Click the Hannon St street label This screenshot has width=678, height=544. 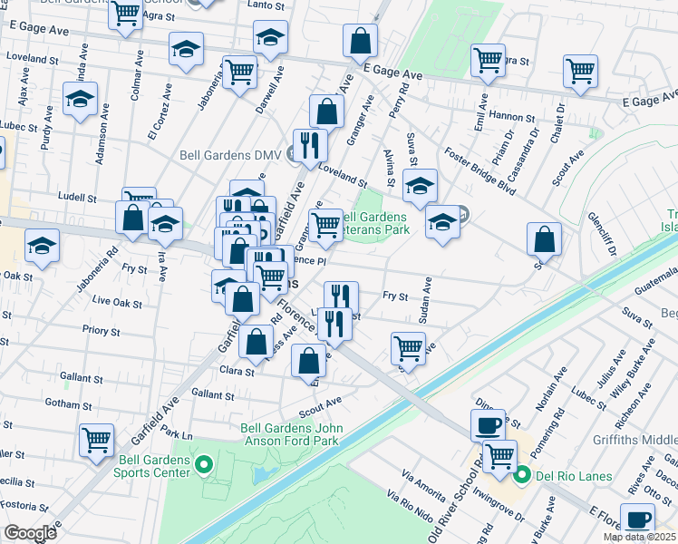pyautogui.click(x=512, y=116)
